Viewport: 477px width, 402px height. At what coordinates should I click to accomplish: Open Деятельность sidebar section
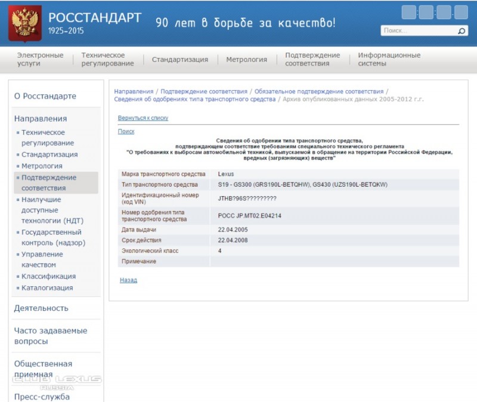41,308
